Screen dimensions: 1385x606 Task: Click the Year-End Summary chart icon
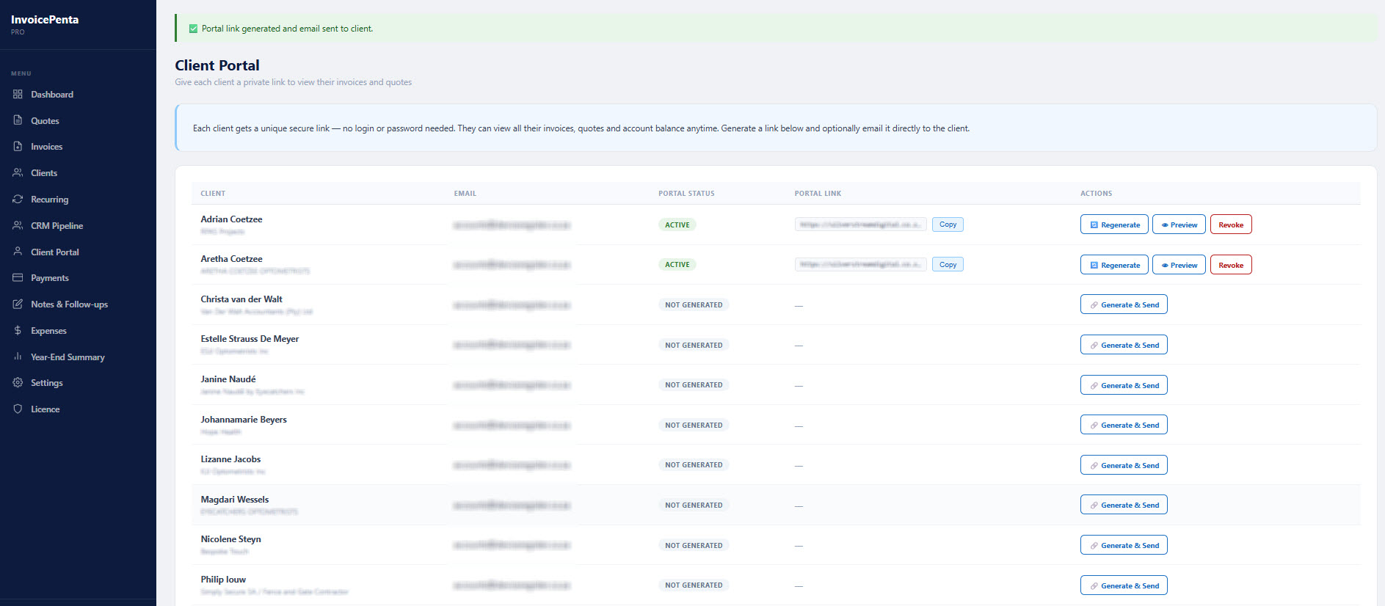click(18, 357)
